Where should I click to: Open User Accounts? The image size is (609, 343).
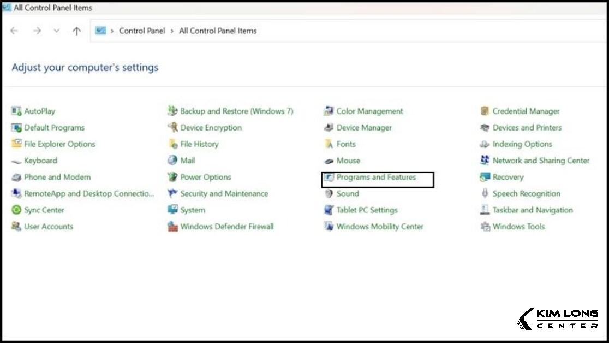tap(49, 226)
